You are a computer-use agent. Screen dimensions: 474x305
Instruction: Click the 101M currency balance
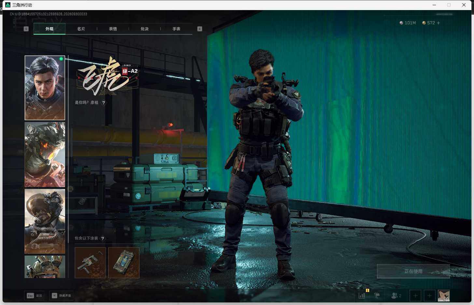pyautogui.click(x=408, y=23)
